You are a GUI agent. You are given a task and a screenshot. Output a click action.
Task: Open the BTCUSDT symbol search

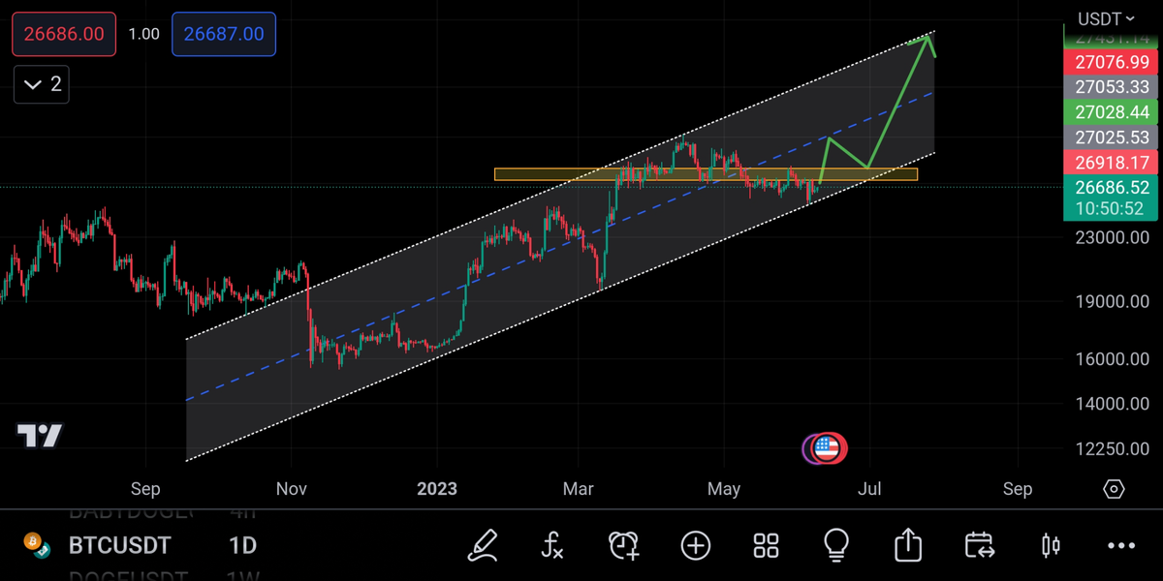pos(119,546)
